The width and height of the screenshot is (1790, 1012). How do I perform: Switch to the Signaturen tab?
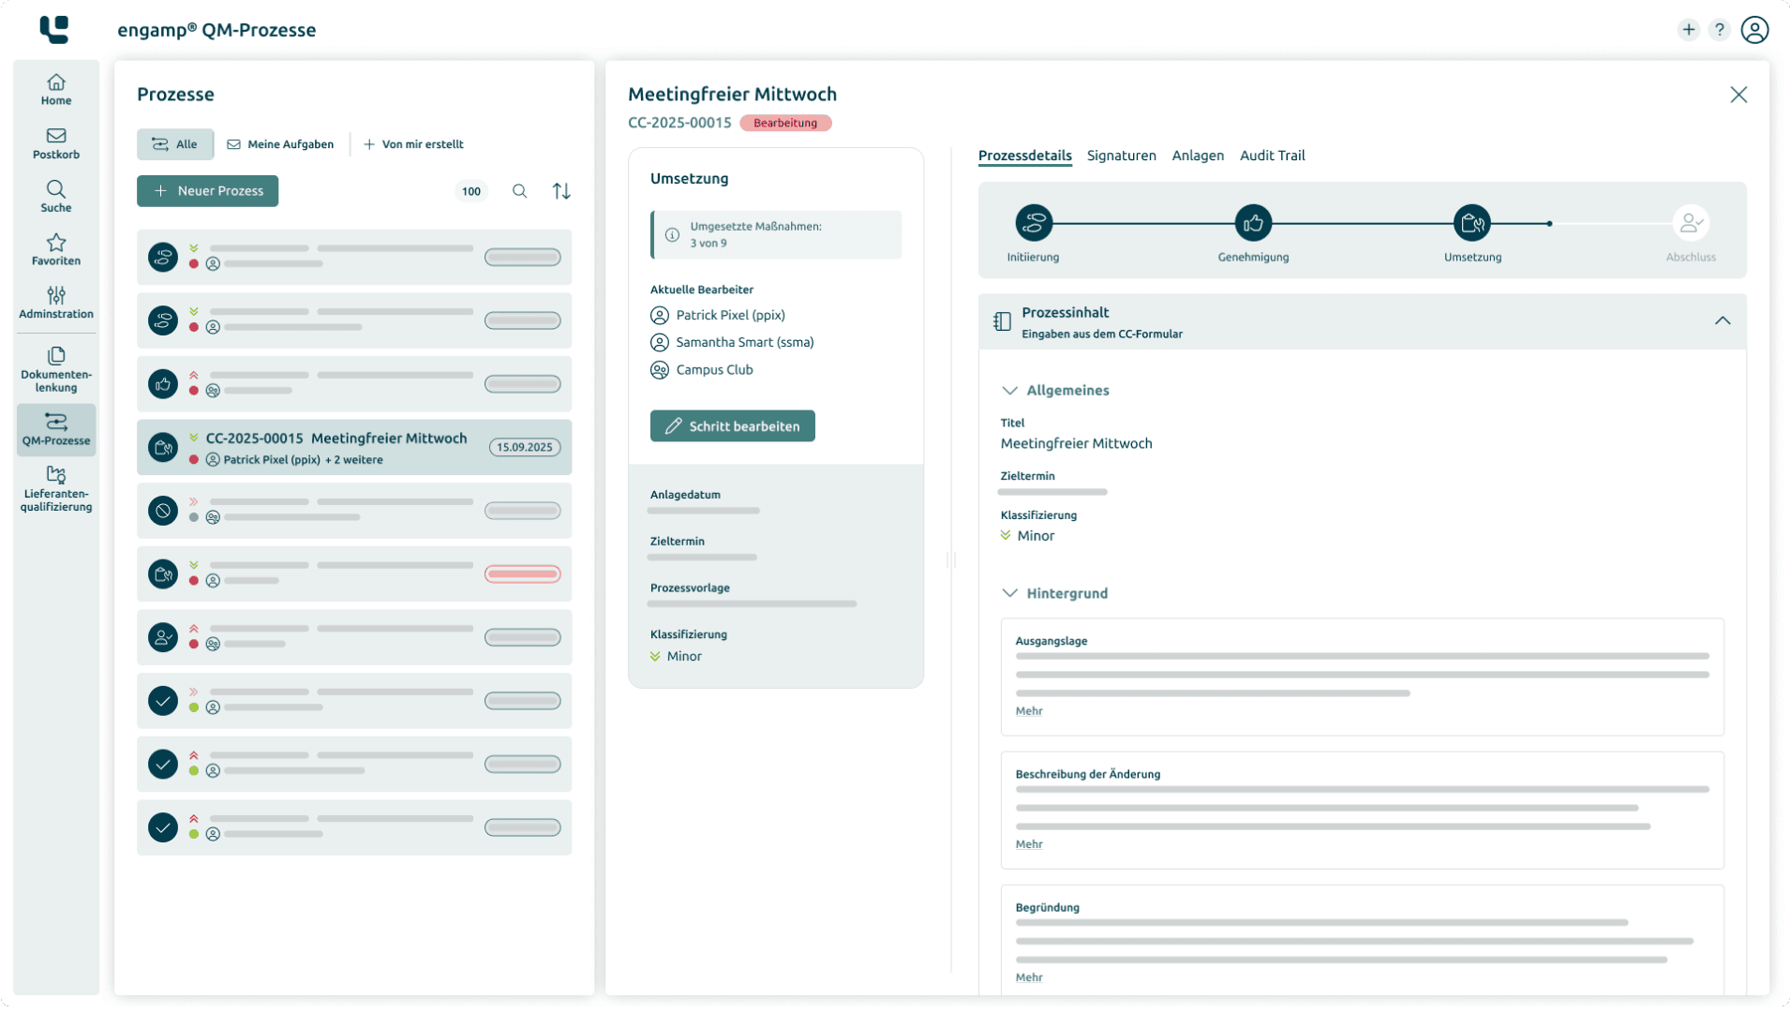(x=1121, y=156)
